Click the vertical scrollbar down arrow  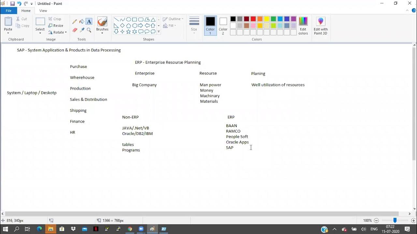(414, 209)
